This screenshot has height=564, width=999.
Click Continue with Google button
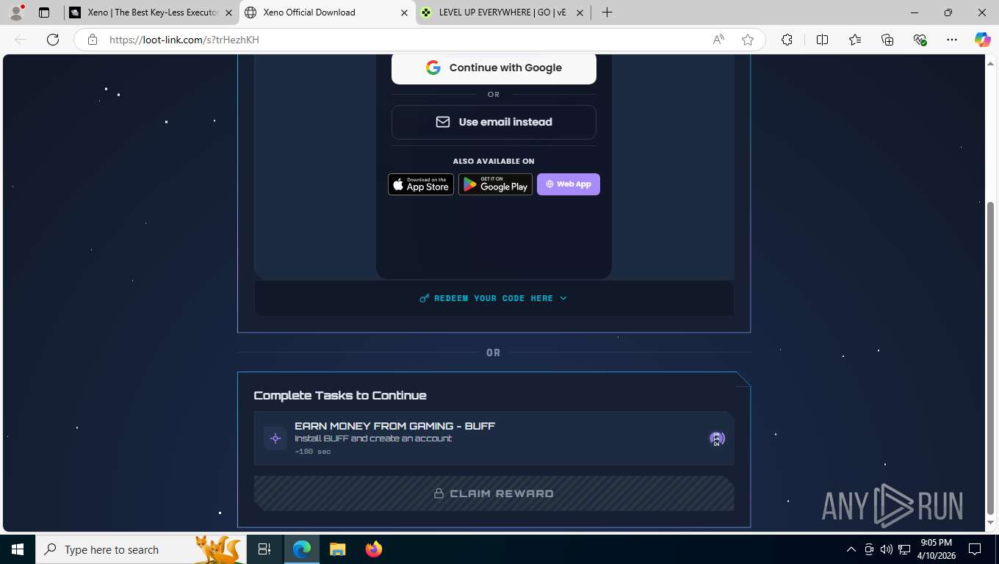tap(494, 68)
